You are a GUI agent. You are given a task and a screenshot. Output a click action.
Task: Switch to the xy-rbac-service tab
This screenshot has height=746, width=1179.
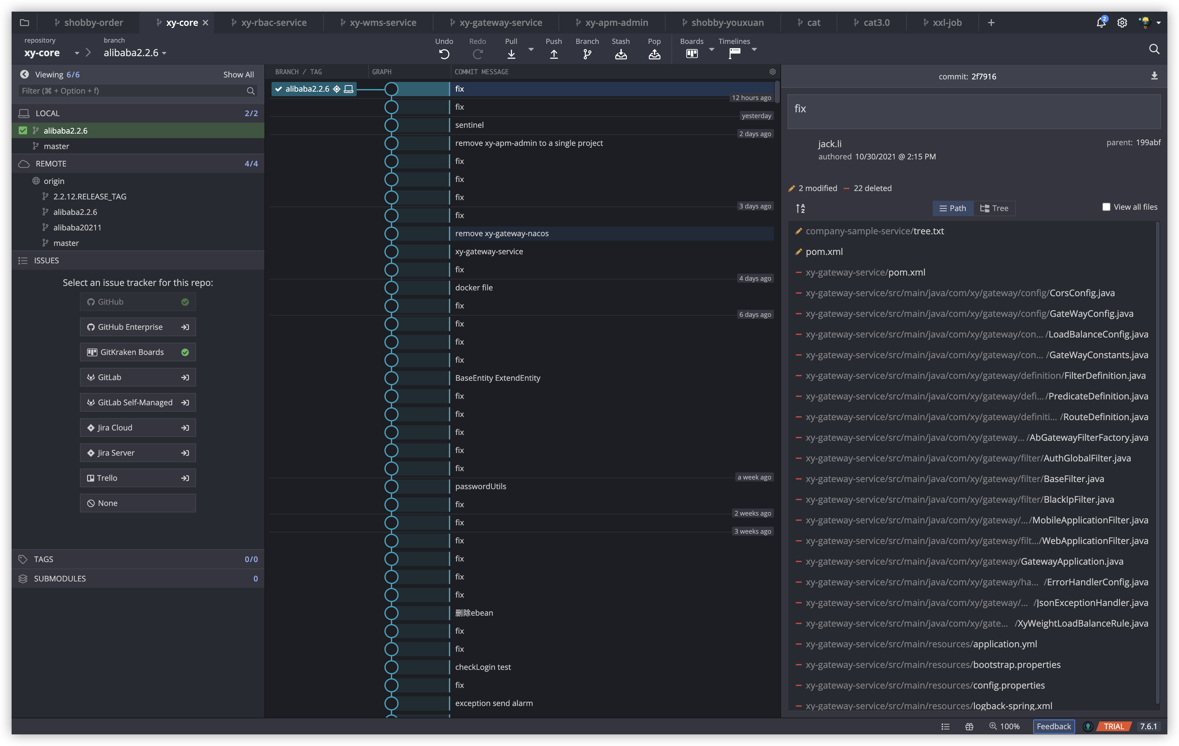click(269, 23)
